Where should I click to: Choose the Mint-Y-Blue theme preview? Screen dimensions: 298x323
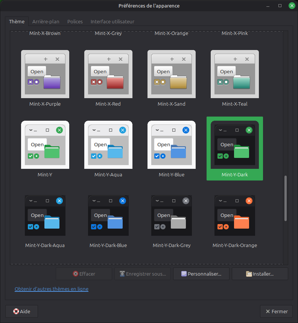(x=172, y=145)
